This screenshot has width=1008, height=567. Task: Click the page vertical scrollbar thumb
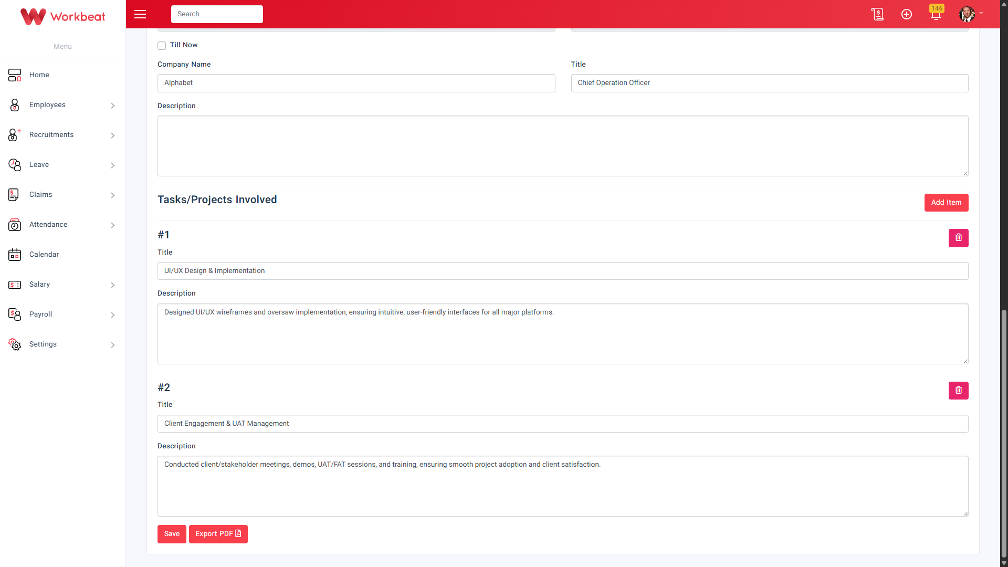pyautogui.click(x=1004, y=433)
